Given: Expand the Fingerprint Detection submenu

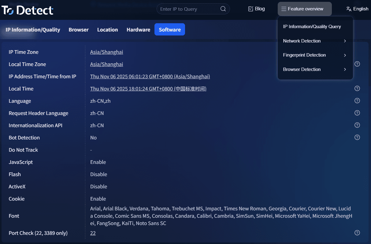Looking at the screenshot, I should (x=315, y=55).
